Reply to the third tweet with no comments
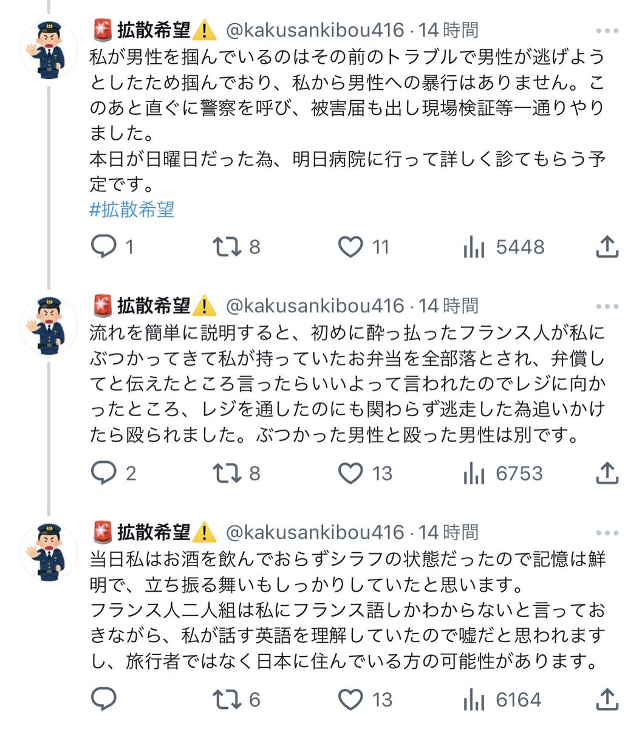Image resolution: width=642 pixels, height=729 pixels. click(103, 699)
